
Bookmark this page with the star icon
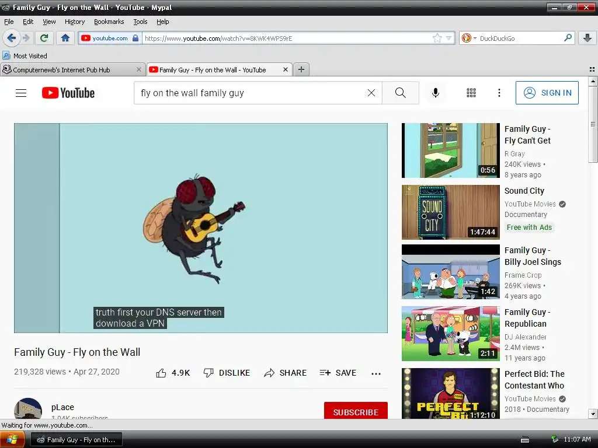437,38
